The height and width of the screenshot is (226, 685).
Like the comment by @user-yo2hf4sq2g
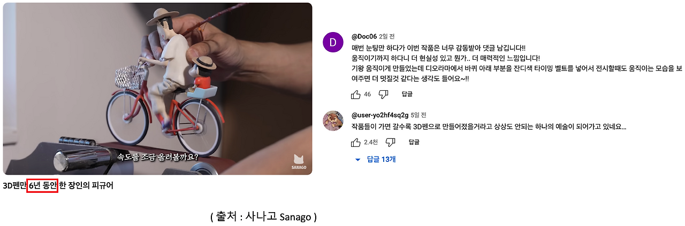[356, 142]
